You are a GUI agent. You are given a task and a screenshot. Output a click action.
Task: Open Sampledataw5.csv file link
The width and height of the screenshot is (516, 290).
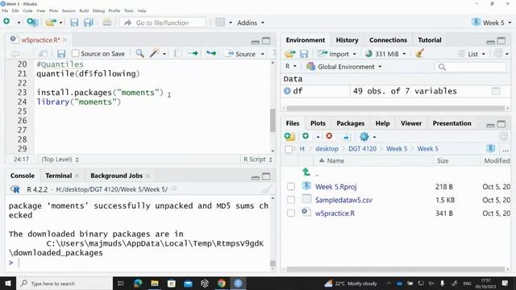coord(343,200)
